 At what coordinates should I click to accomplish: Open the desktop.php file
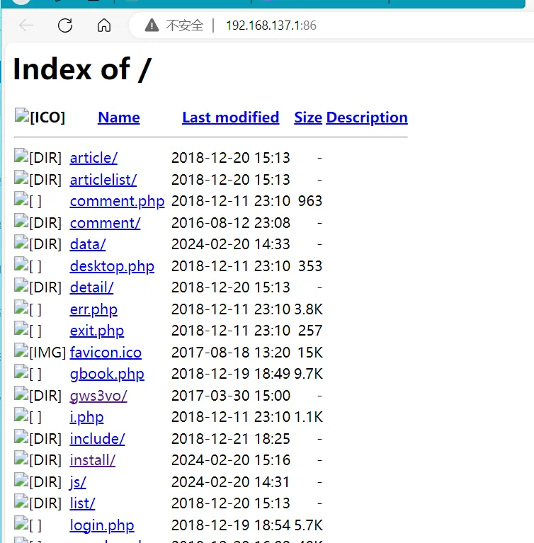[x=111, y=266]
